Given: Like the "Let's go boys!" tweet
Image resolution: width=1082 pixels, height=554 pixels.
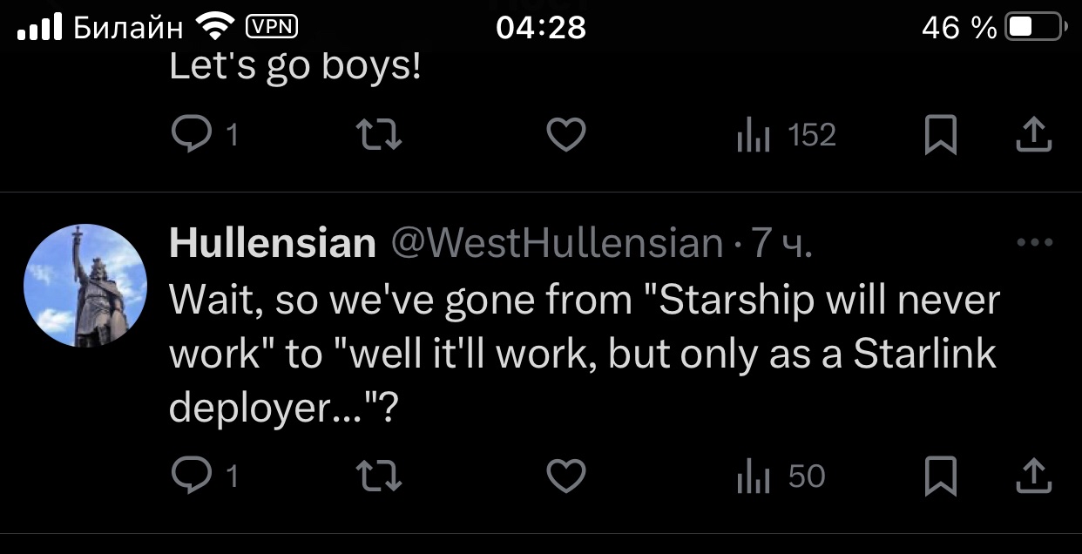Looking at the screenshot, I should 565,134.
